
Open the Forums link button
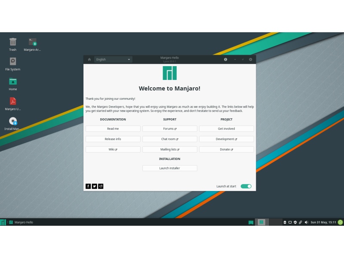(x=170, y=129)
